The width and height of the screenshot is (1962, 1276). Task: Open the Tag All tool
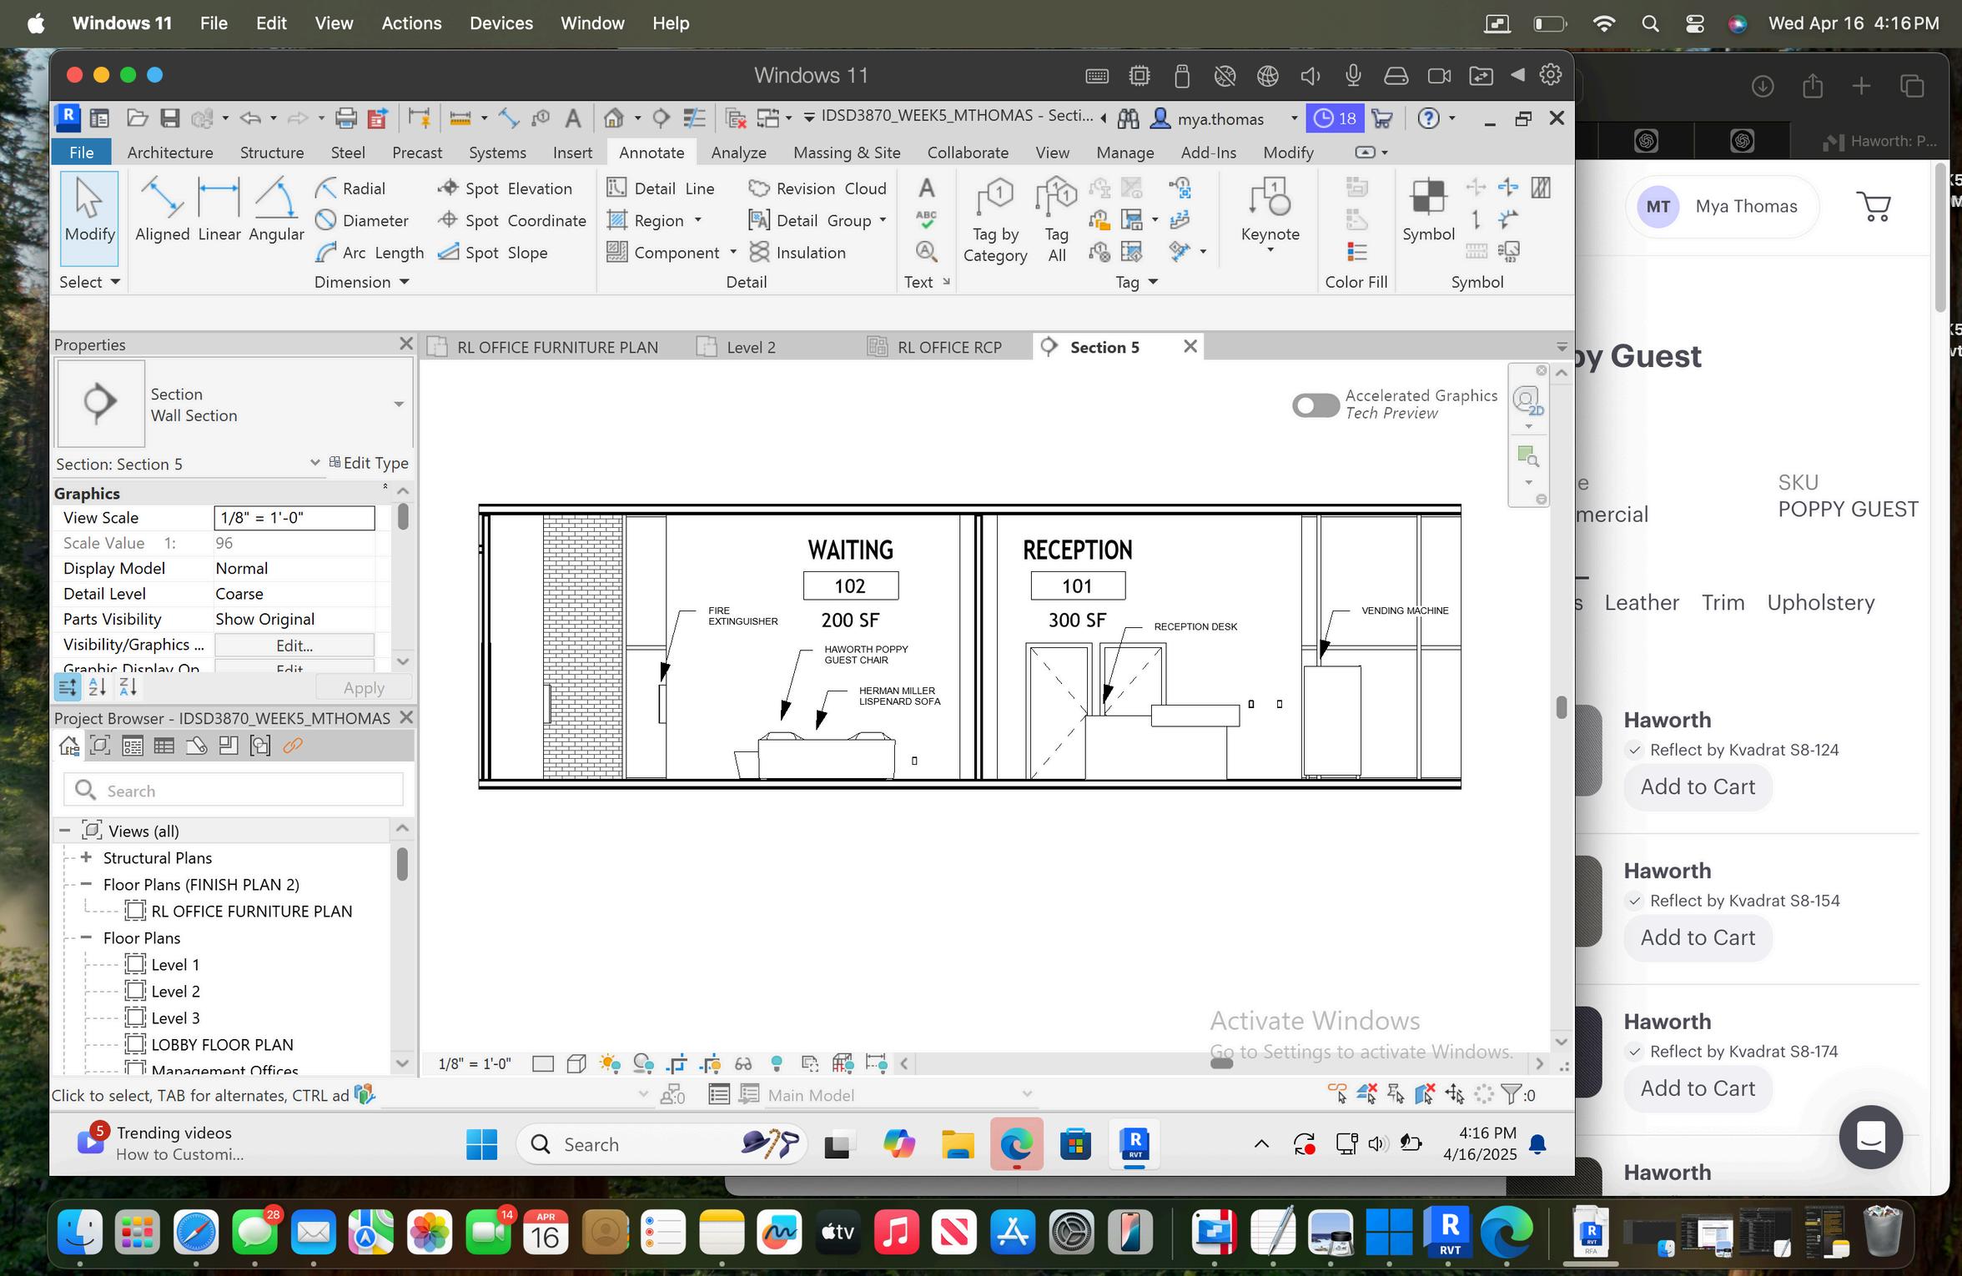coord(1056,220)
